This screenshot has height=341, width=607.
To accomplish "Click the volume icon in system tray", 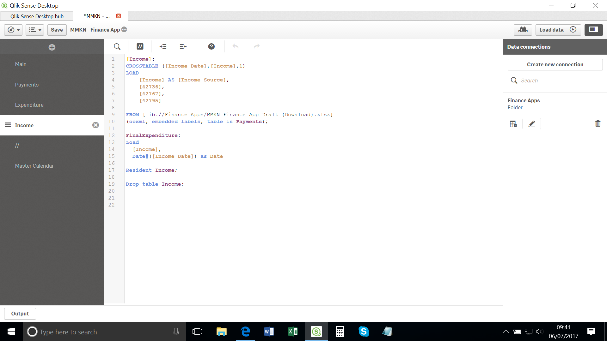I will [x=540, y=332].
